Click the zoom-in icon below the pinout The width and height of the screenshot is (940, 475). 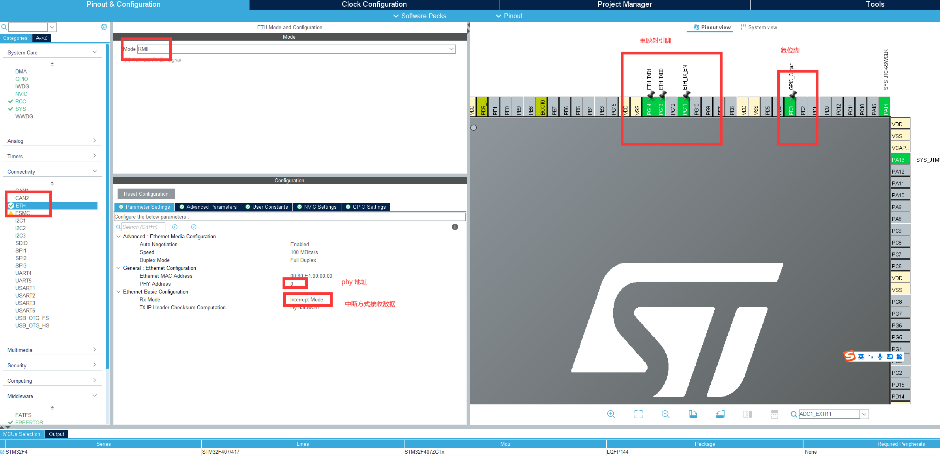pyautogui.click(x=611, y=414)
